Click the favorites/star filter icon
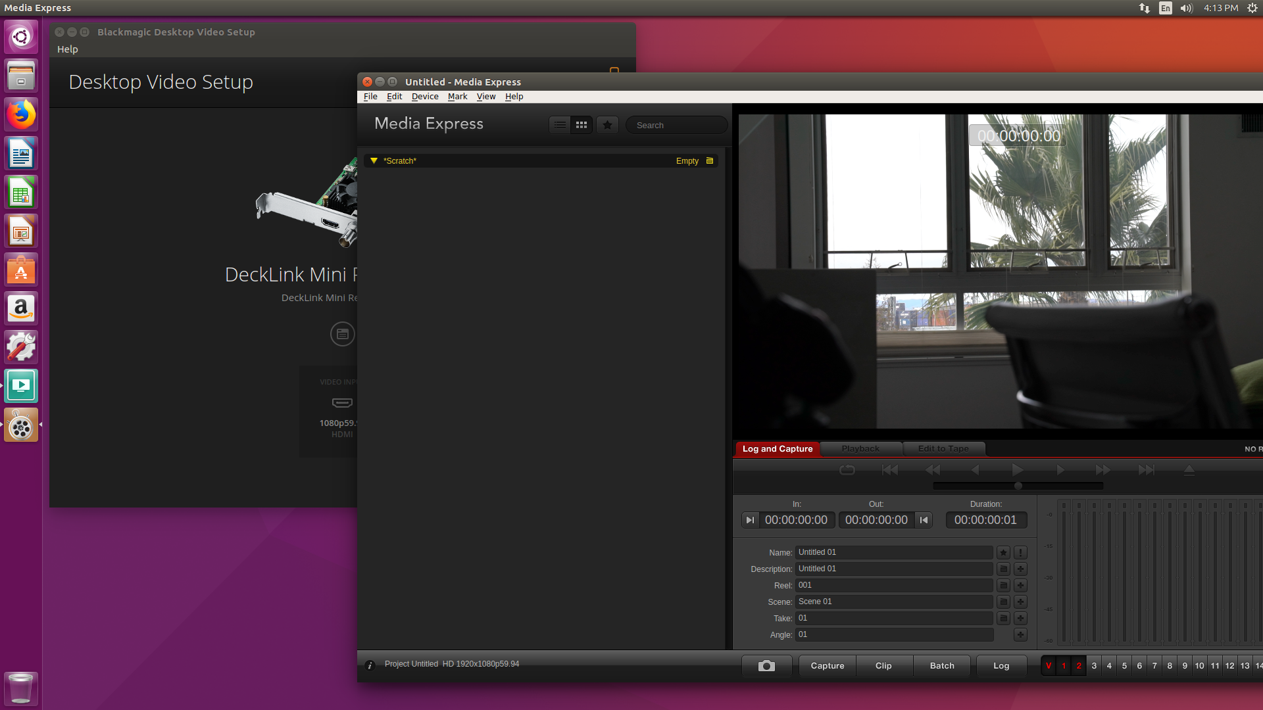 pos(607,125)
